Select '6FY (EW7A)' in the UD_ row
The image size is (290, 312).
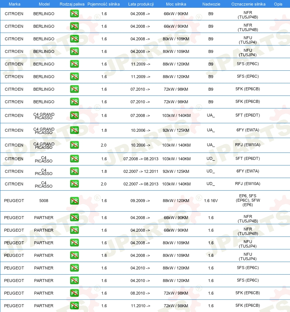click(x=248, y=171)
